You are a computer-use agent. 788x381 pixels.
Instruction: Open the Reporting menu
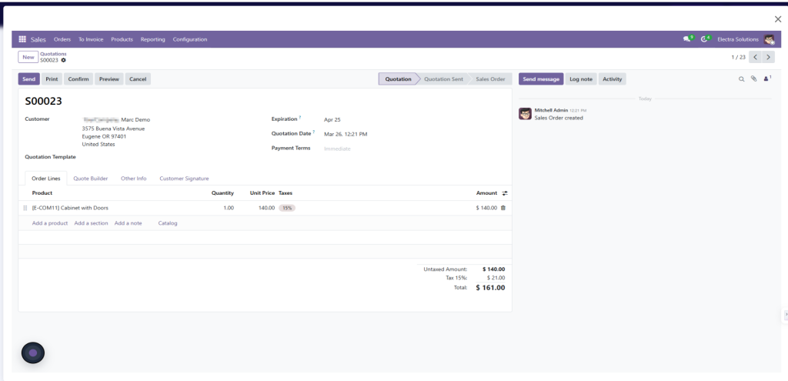pos(153,39)
